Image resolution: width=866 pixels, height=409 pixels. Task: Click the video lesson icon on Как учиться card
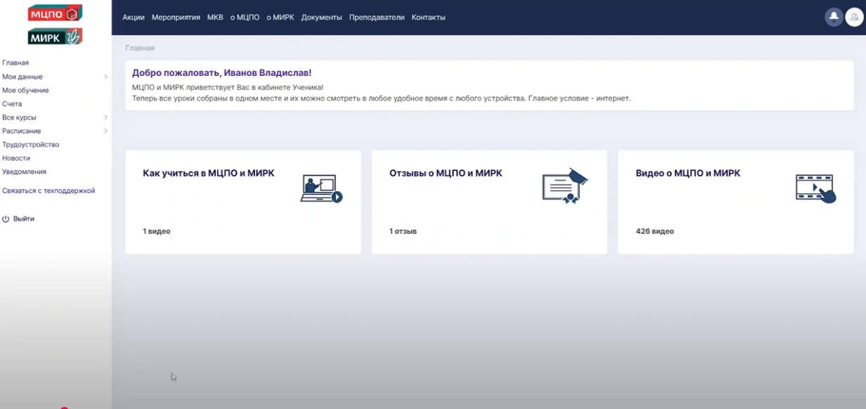321,188
